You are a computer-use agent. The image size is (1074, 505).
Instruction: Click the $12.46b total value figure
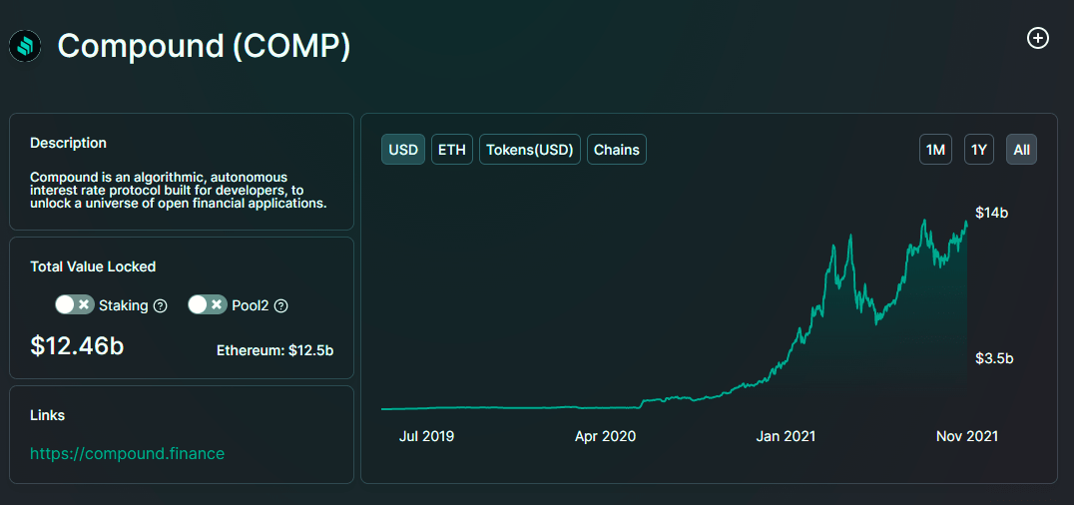point(78,345)
